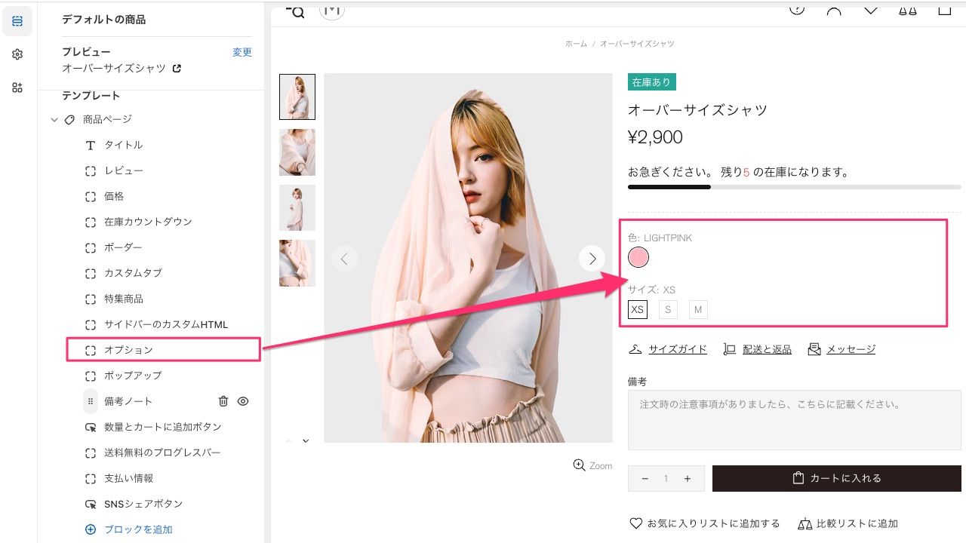Select the fourth product thumbnail
Viewport: 966px width, 543px height.
pos(297,263)
